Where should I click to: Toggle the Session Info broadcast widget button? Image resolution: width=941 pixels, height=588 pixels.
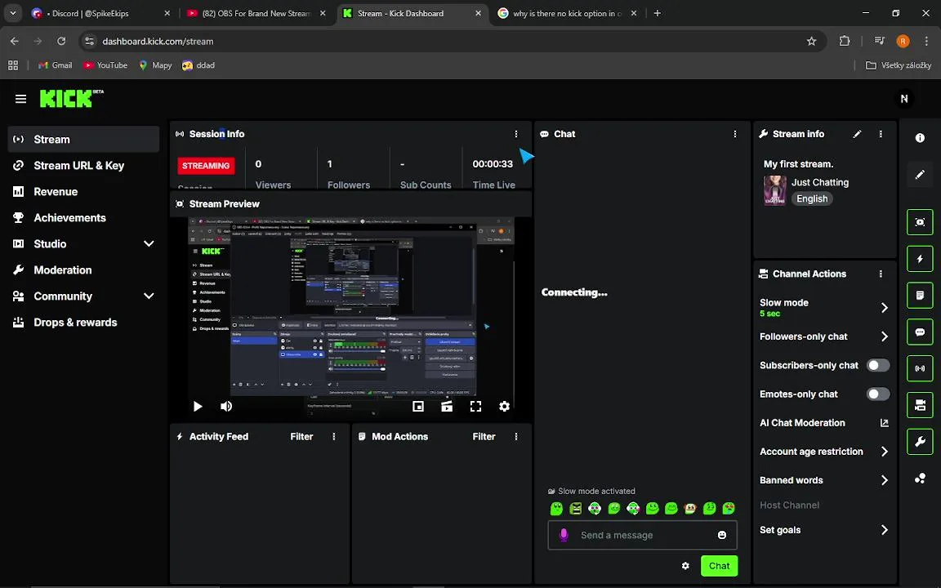920,368
